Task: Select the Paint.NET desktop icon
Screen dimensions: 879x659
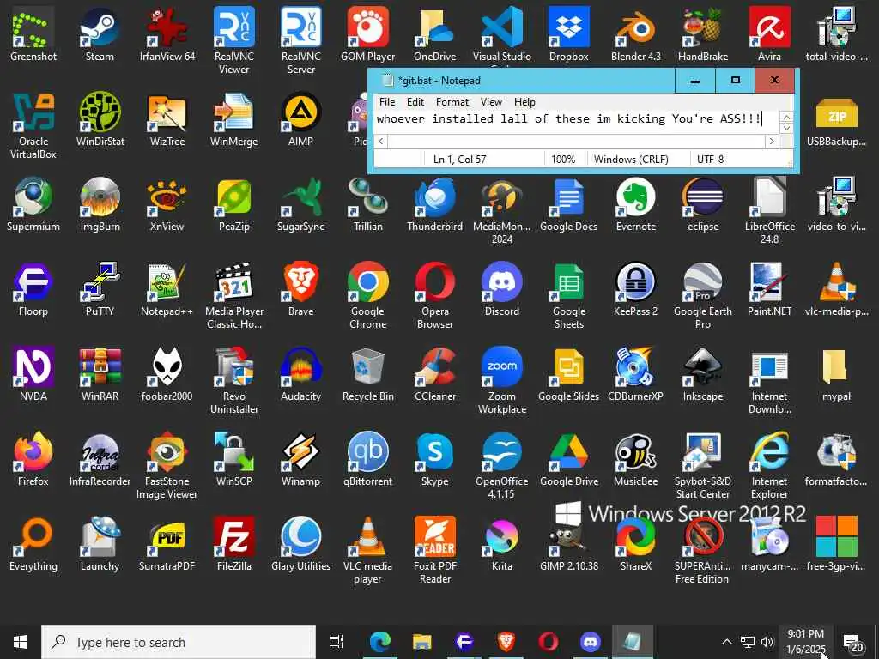Action: coord(770,289)
